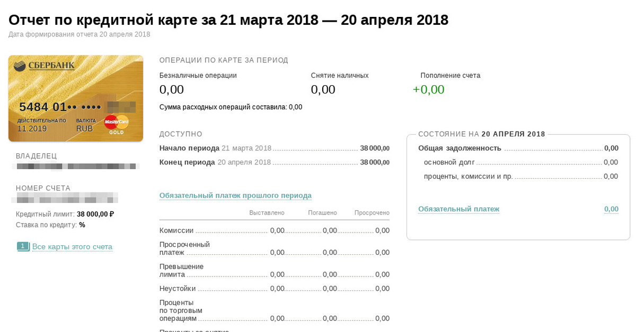Click the credit limit 38 000,00 ₽ value
The width and height of the screenshot is (636, 332).
coord(95,214)
